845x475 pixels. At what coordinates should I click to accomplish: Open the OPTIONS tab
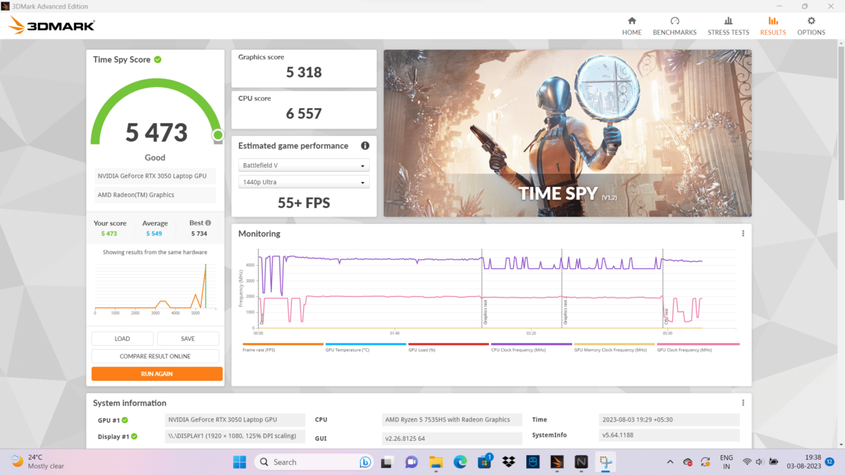[811, 26]
